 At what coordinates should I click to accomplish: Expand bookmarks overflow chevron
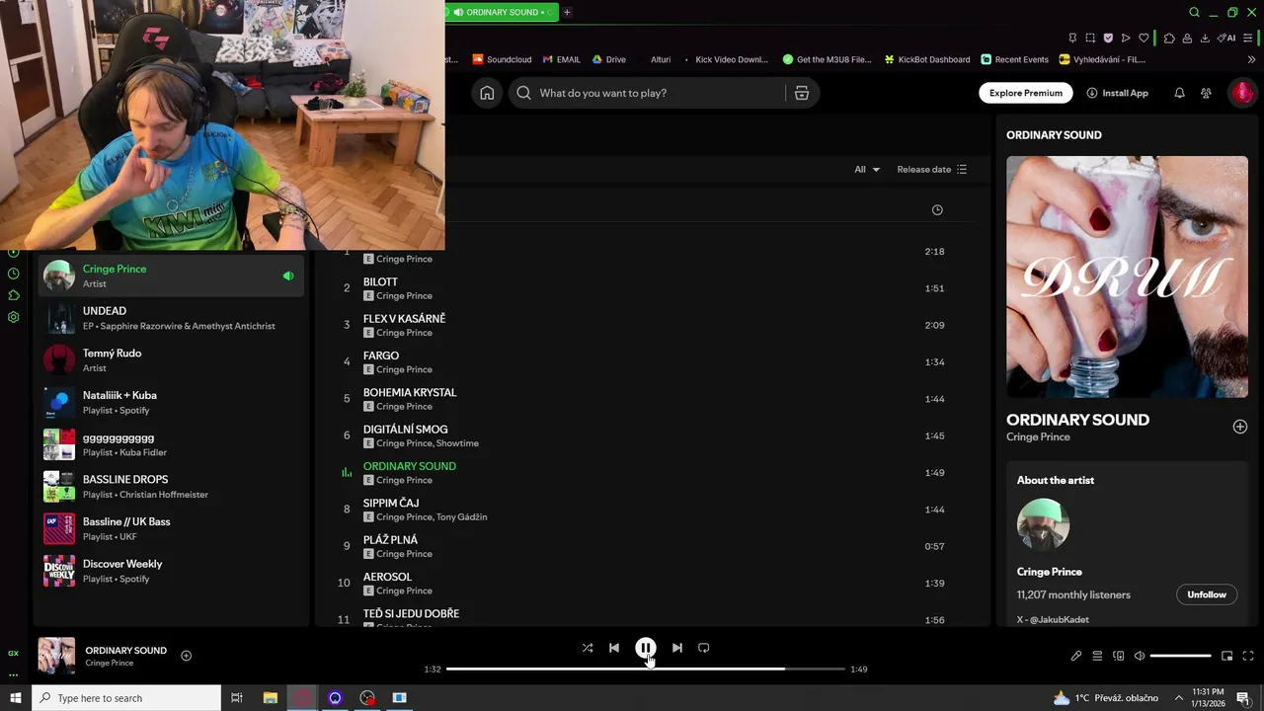coord(1252,59)
